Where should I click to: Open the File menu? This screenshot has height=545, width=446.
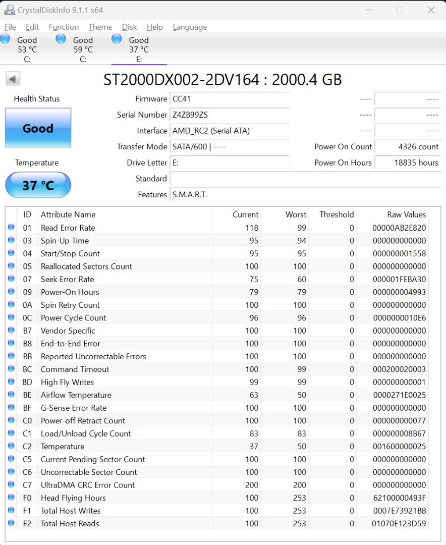[10, 27]
